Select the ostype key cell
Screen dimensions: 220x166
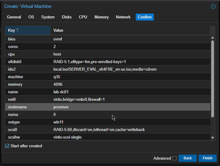(27, 122)
